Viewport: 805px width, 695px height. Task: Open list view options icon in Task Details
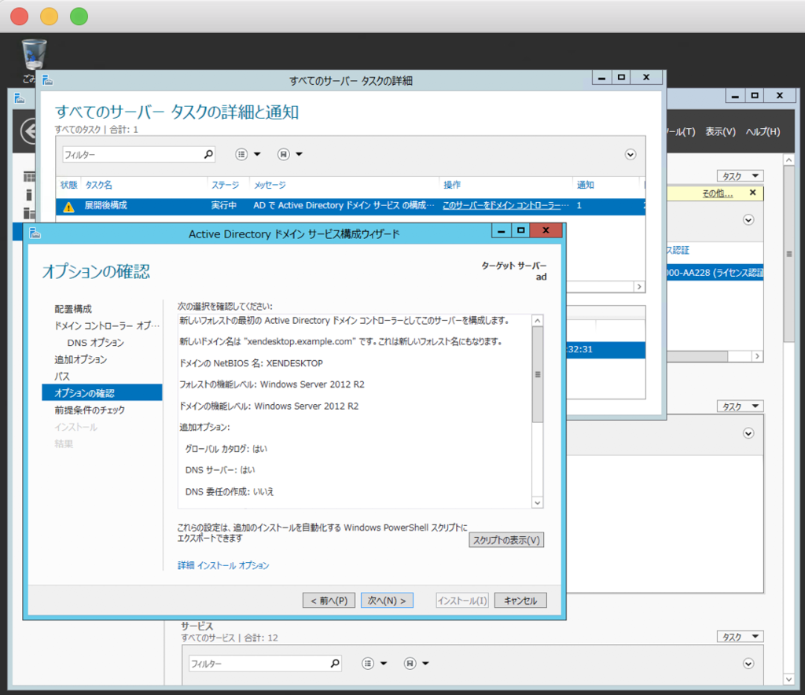(241, 154)
